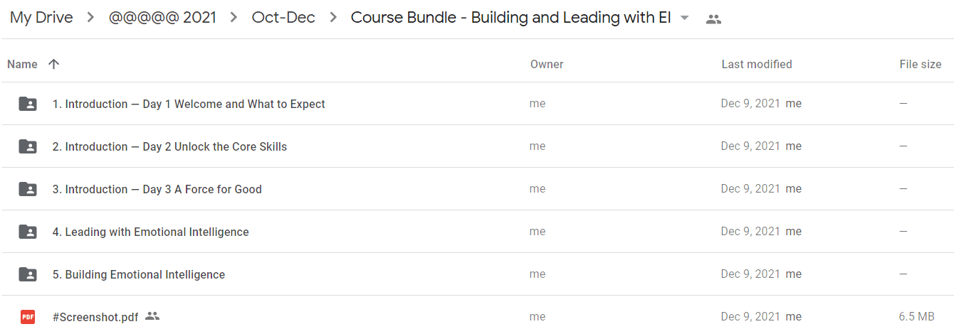954x334 pixels.
Task: Go to My Drive in the breadcrumb
Action: point(41,18)
